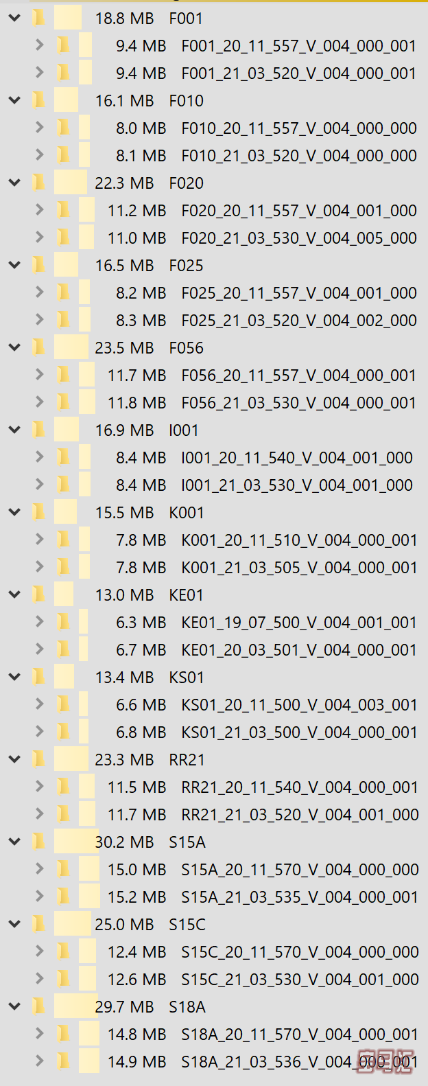Click the S15A folder icon
Screen dimensions: 428x1086
(39, 842)
